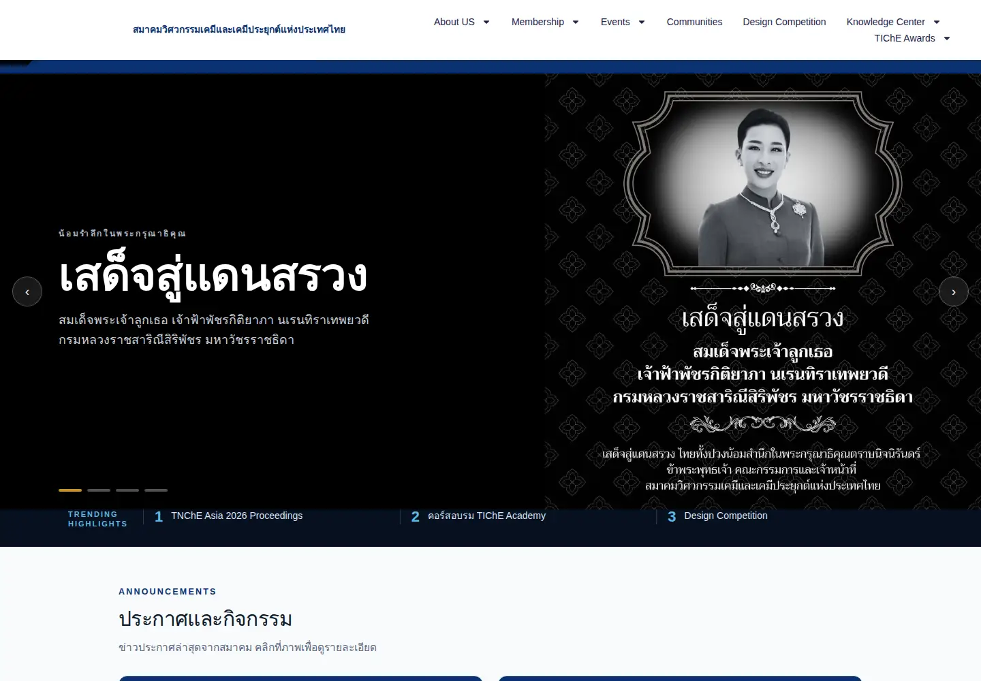981x681 pixels.
Task: Expand the Events dropdown arrow
Action: 642,22
